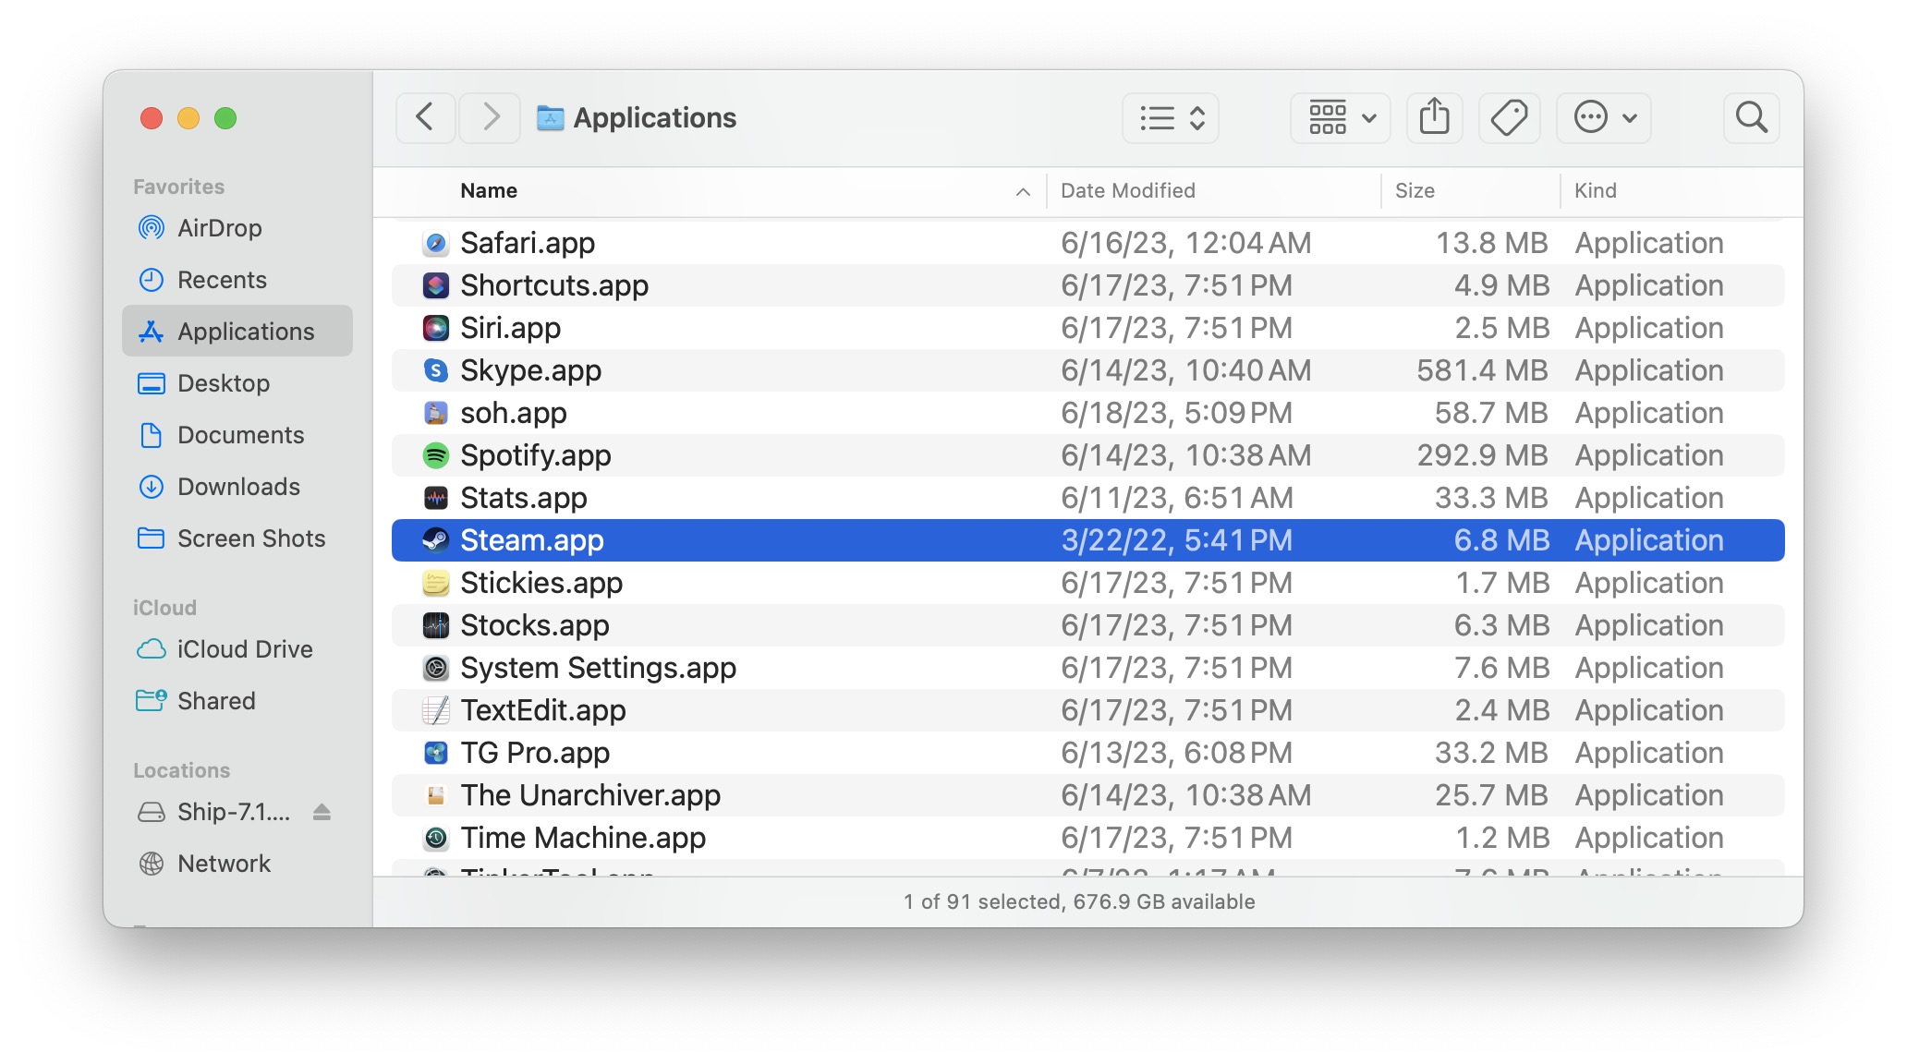The height and width of the screenshot is (1064, 1907).
Task: Eject the Ship-7.1 drive
Action: coord(319,812)
